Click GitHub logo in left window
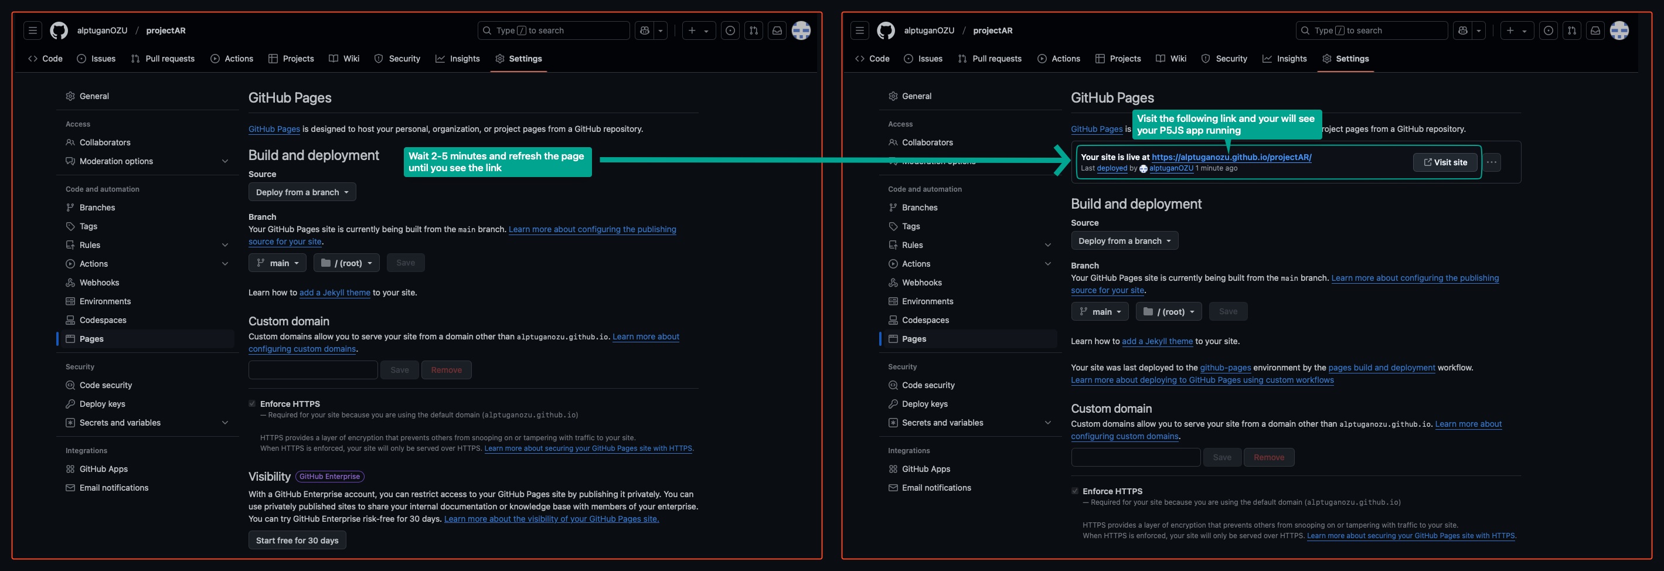Image resolution: width=1664 pixels, height=571 pixels. (59, 30)
